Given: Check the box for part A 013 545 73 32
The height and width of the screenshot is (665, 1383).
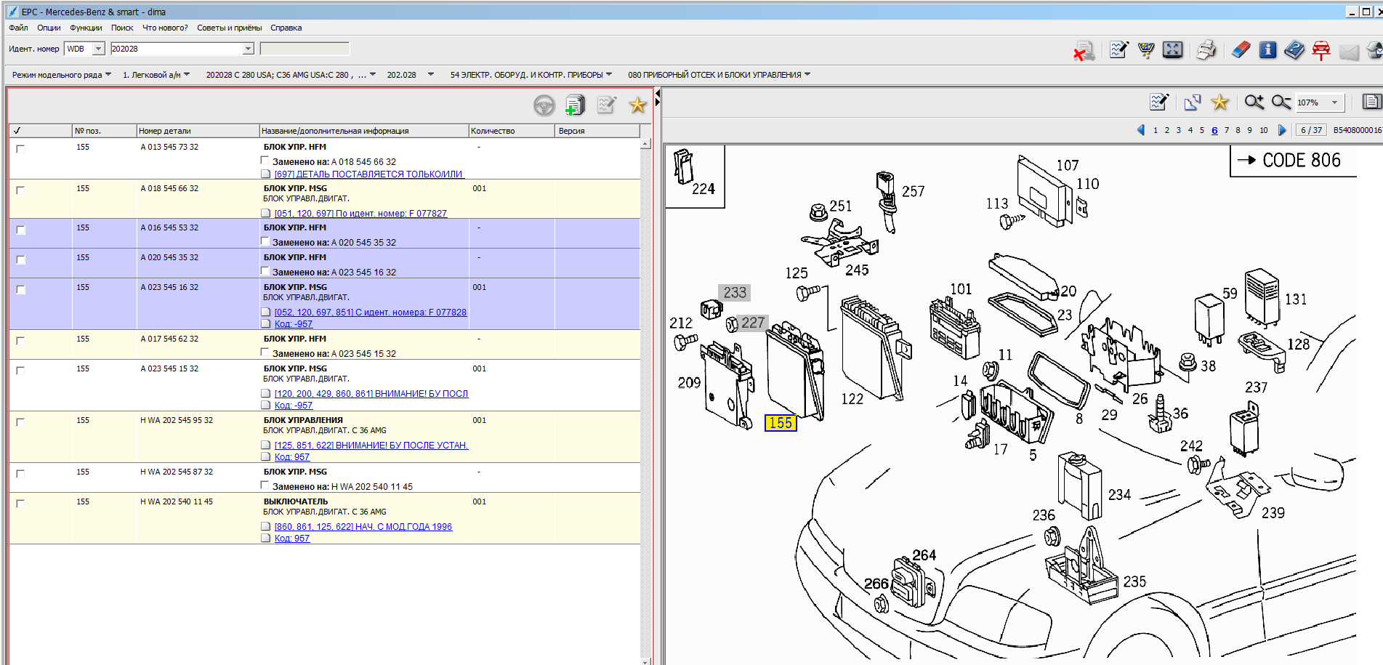Looking at the screenshot, I should (x=20, y=148).
